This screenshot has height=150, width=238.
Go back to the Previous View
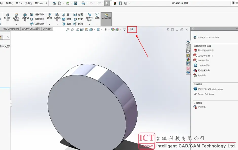(x=77, y=30)
